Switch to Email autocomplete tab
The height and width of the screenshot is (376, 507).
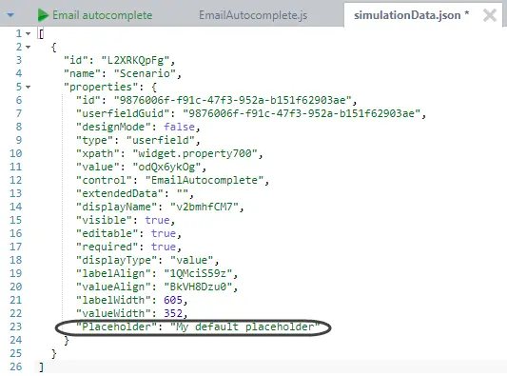point(102,15)
